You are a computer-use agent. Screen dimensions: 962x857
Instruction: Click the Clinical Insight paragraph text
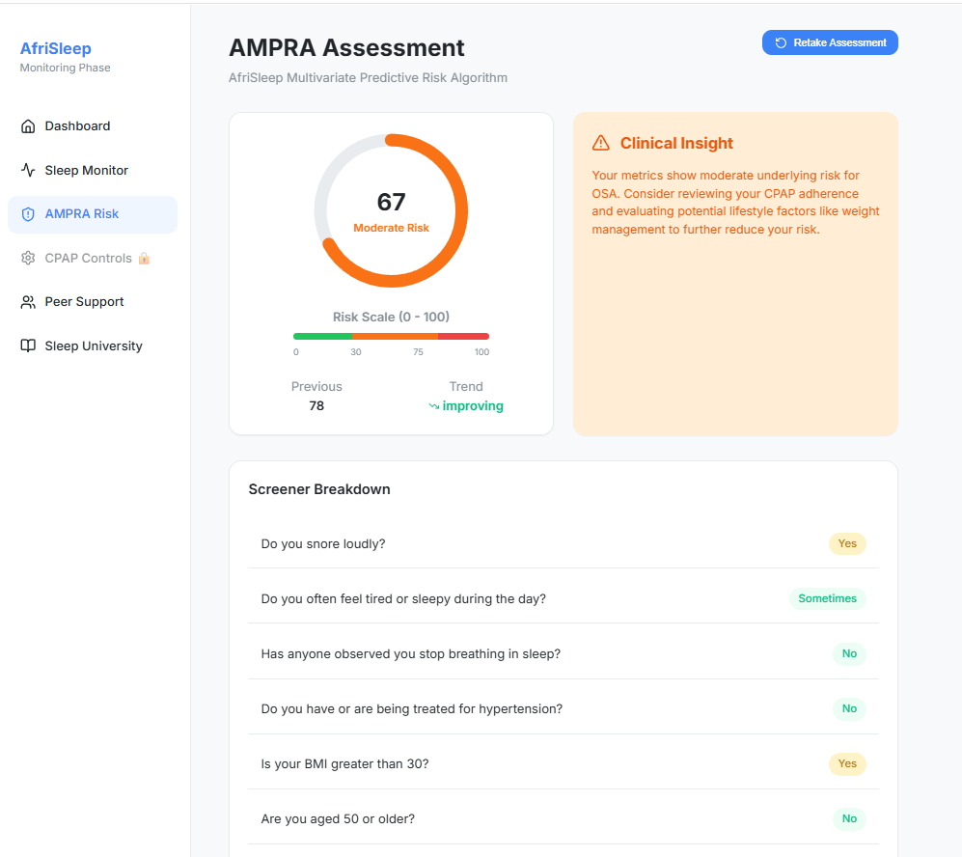[735, 203]
